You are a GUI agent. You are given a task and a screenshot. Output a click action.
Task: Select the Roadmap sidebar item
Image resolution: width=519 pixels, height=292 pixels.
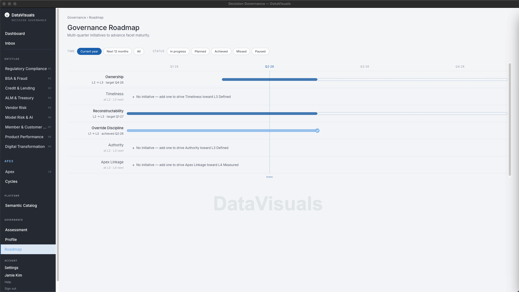(28, 249)
